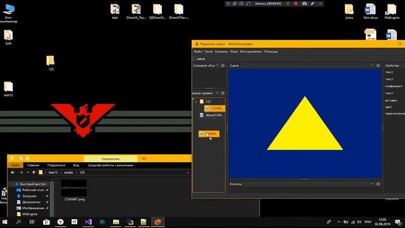This screenshot has height=228, width=405.
Task: Go forward in Explorer navigation
Action: pyautogui.click(x=21, y=172)
